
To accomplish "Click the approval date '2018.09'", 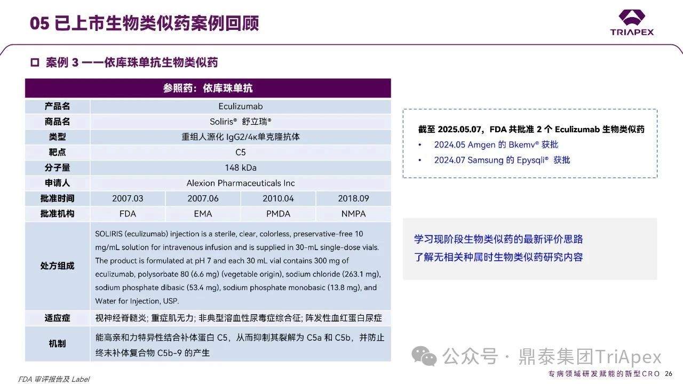I will click(353, 198).
